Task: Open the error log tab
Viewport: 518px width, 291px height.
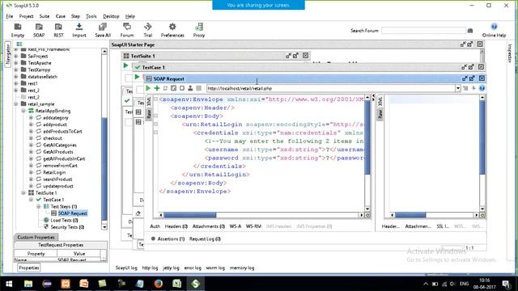Action: tap(193, 268)
